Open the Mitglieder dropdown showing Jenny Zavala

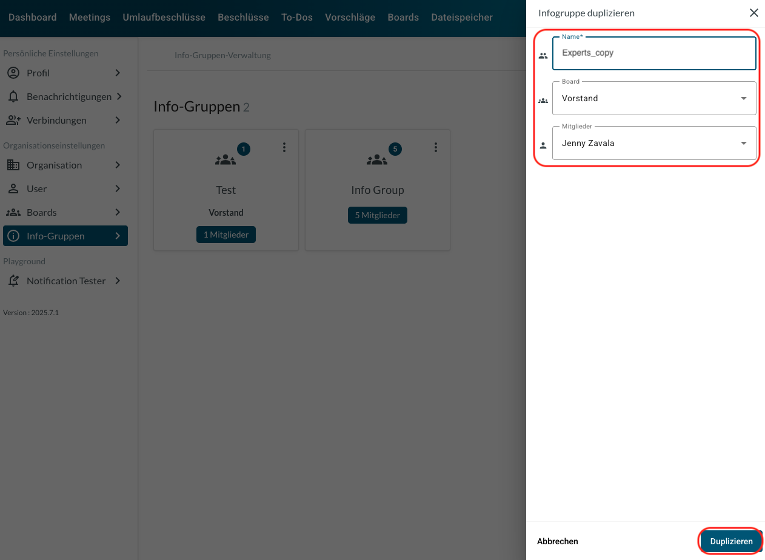tap(654, 144)
